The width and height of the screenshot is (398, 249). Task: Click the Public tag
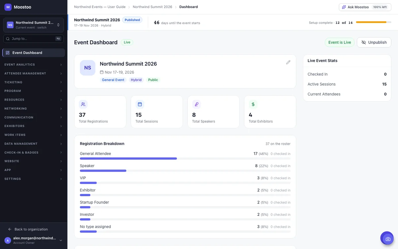coord(153,80)
